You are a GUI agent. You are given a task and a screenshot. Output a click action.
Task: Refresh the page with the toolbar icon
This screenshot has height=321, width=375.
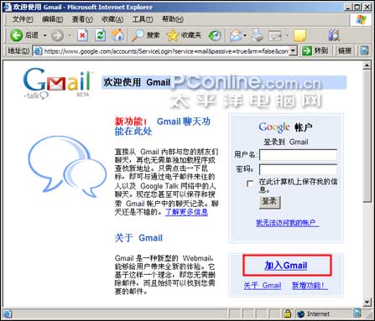100,35
